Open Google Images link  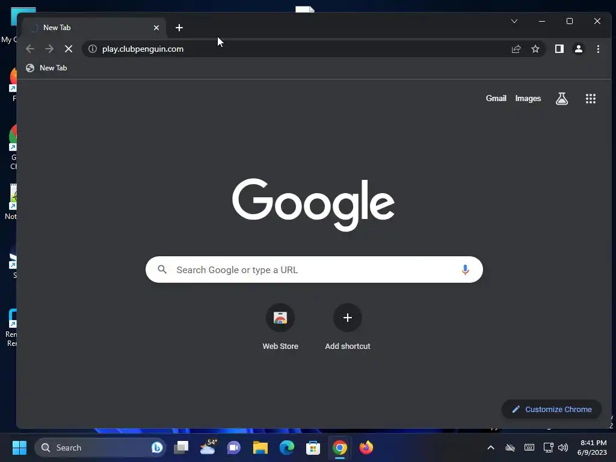[x=528, y=98]
